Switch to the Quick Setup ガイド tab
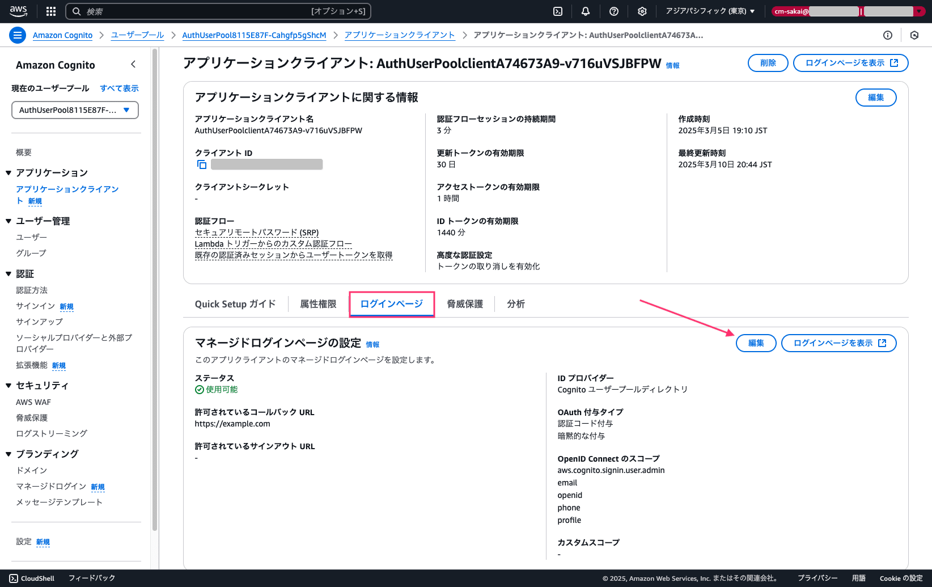This screenshot has width=932, height=587. pyautogui.click(x=235, y=304)
